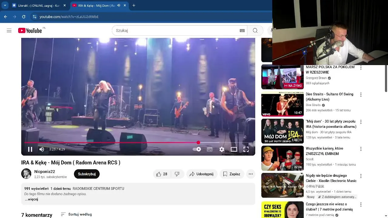388x218 pixels.
Task: Open options for Nigdy nie będzie drugiego video
Action: tap(361, 176)
